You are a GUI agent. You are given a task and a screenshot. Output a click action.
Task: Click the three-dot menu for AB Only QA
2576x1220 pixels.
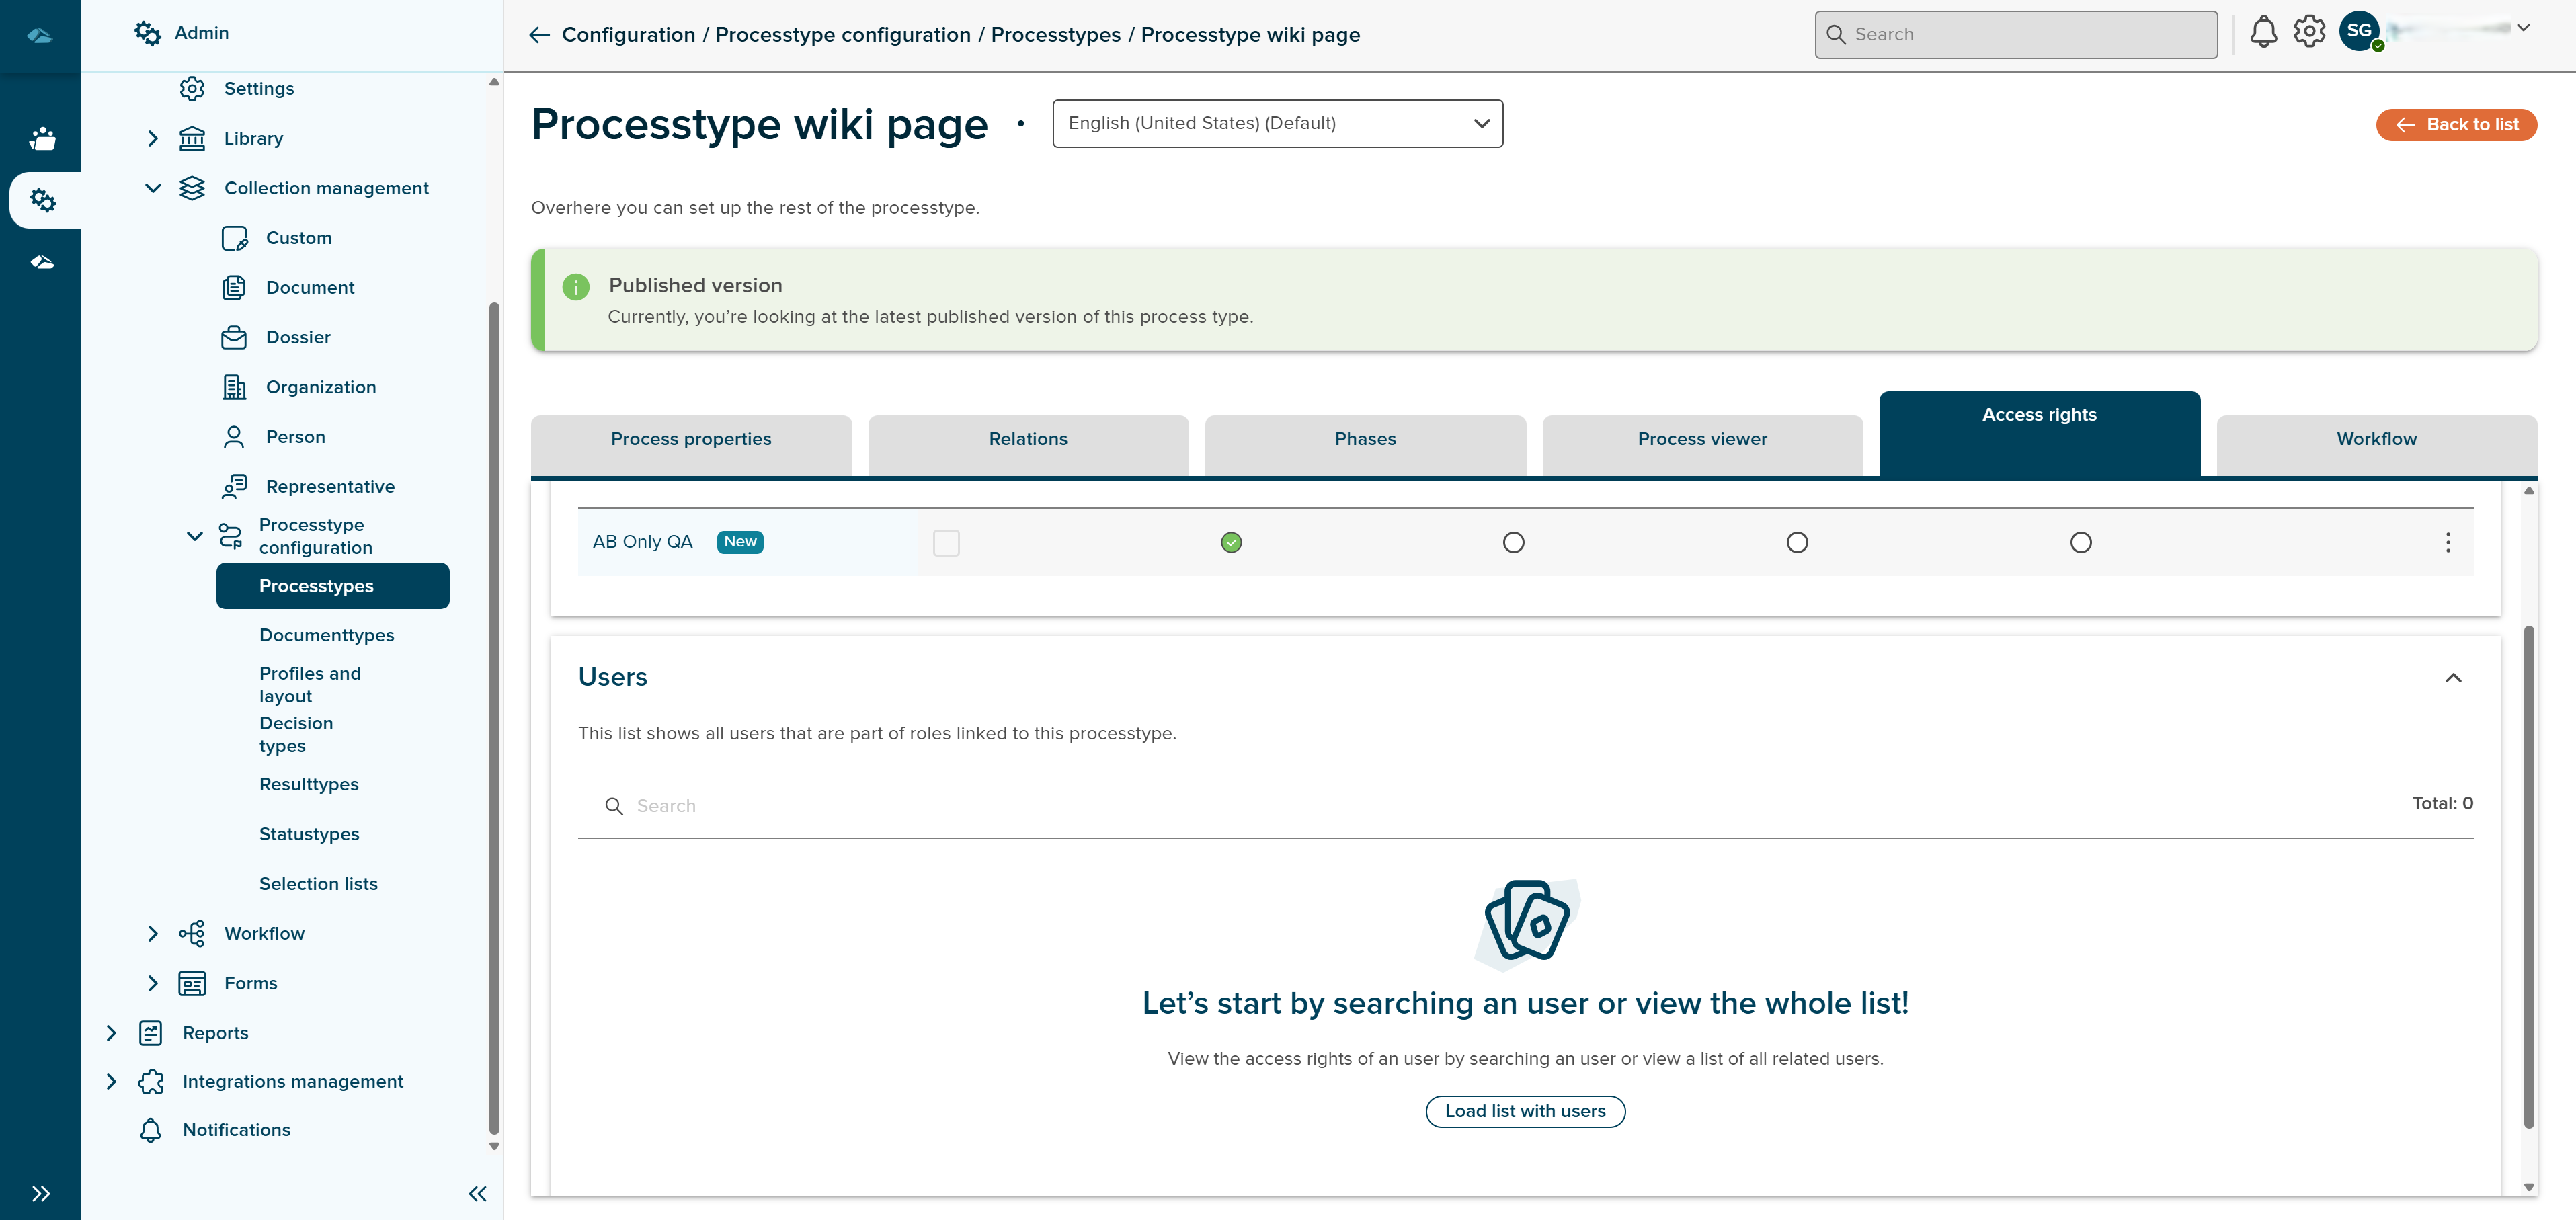point(2447,542)
